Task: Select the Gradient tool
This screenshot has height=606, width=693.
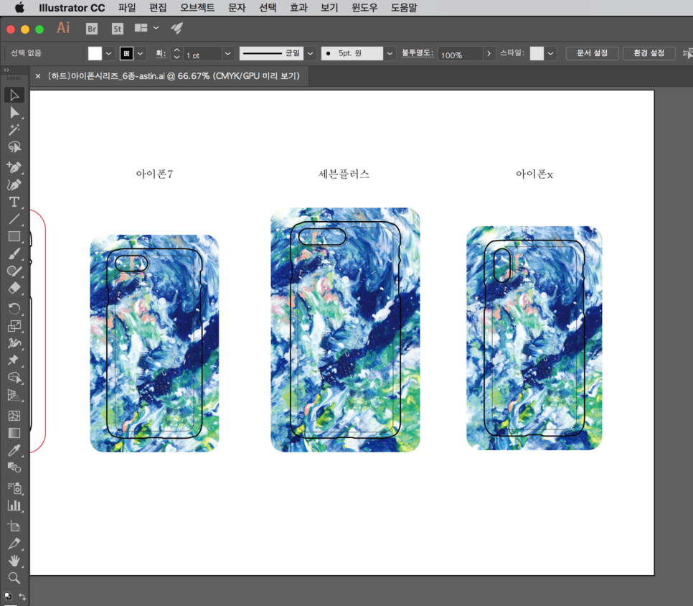Action: pyautogui.click(x=14, y=433)
